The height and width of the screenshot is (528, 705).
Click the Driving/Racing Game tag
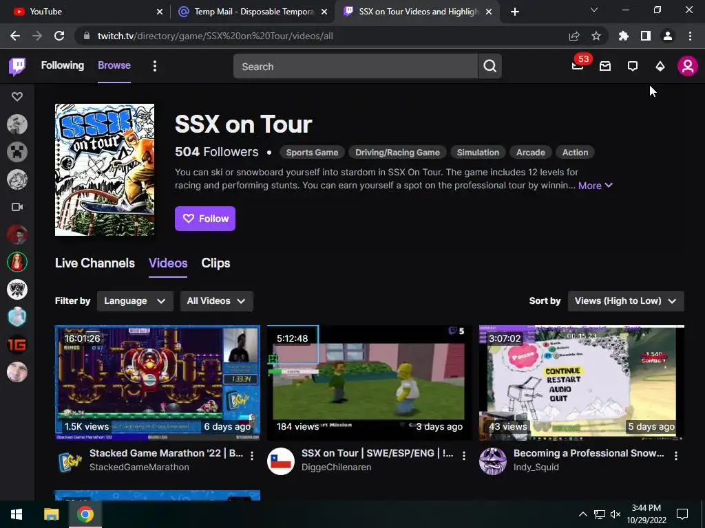pos(397,153)
